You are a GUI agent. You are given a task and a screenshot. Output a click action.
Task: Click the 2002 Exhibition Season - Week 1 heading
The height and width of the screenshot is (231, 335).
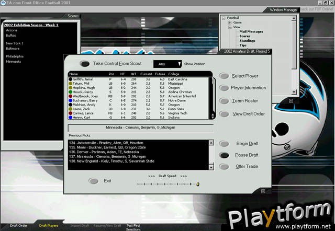(31, 25)
